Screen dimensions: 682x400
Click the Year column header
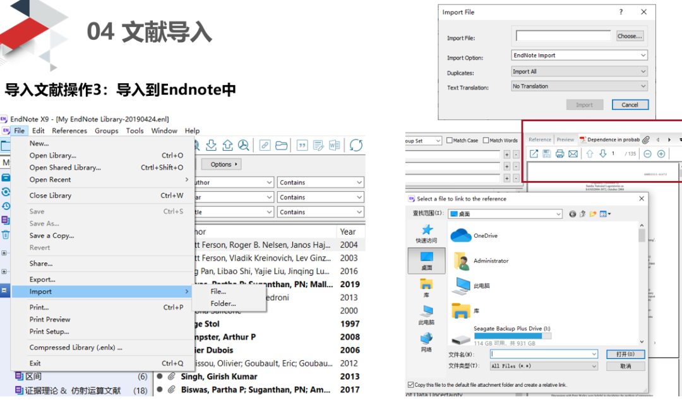348,232
